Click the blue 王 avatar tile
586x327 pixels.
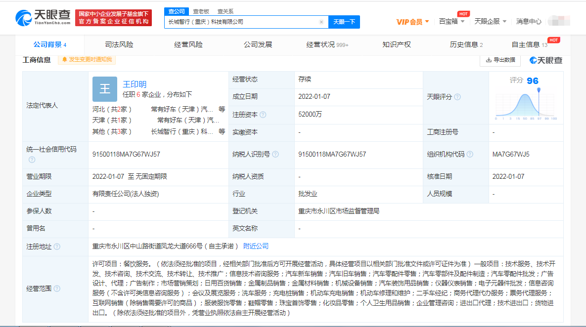click(105, 89)
